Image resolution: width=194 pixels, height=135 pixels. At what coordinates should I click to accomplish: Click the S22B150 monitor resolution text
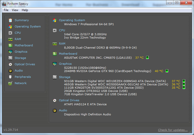tap(85, 68)
